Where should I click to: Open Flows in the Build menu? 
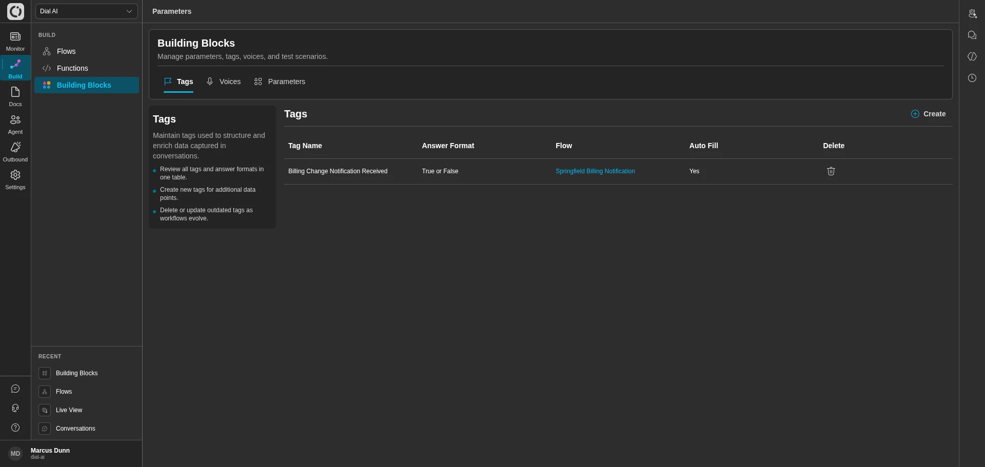click(x=87, y=51)
